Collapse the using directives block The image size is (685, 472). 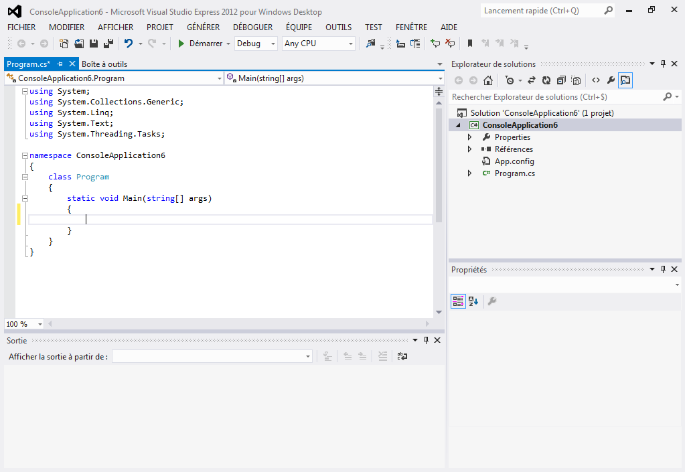[x=25, y=91]
